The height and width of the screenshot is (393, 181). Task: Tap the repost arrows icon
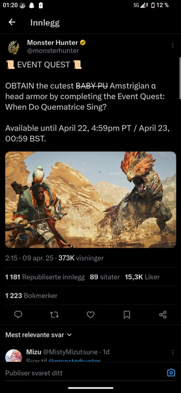click(54, 314)
